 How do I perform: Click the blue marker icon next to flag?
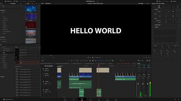[x=102, y=61]
